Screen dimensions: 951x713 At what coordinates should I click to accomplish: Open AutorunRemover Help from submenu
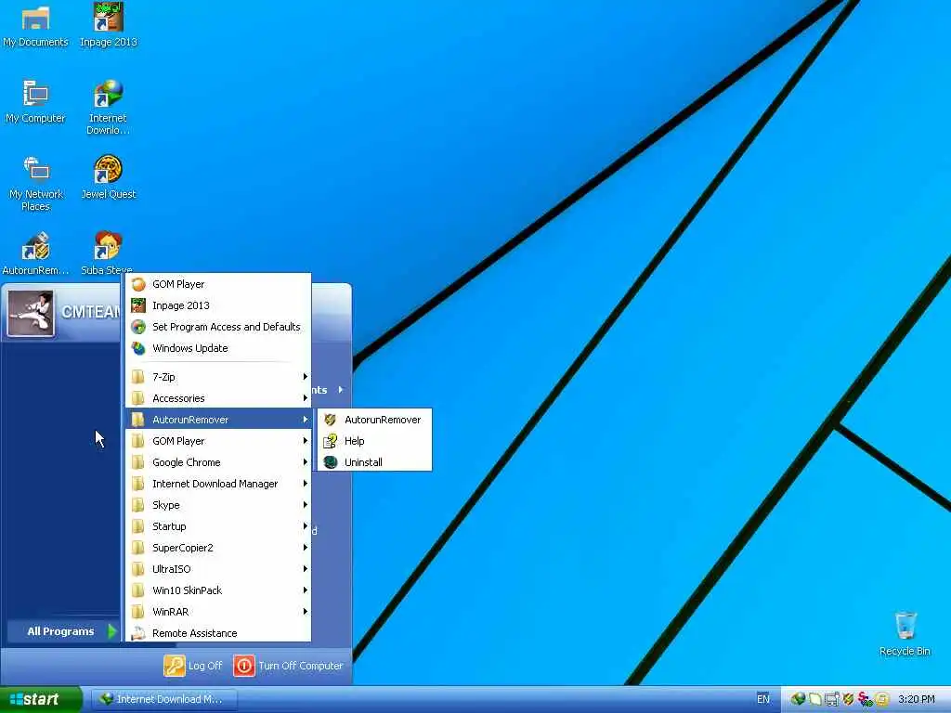click(374, 441)
